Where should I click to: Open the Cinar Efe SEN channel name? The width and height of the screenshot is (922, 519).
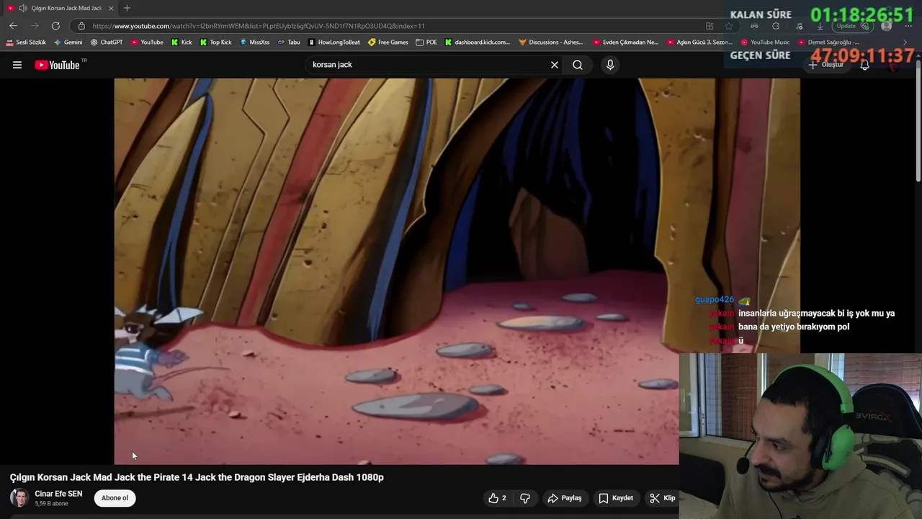point(58,494)
